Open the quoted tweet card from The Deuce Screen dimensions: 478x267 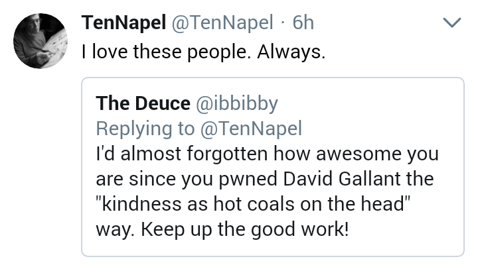273,167
